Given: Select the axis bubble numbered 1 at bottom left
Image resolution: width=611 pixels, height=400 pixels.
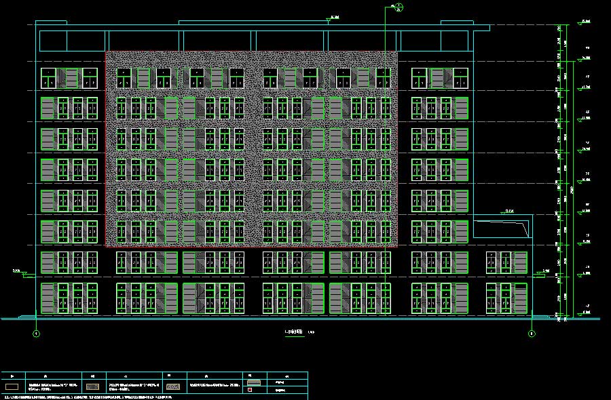Looking at the screenshot, I should [36, 334].
